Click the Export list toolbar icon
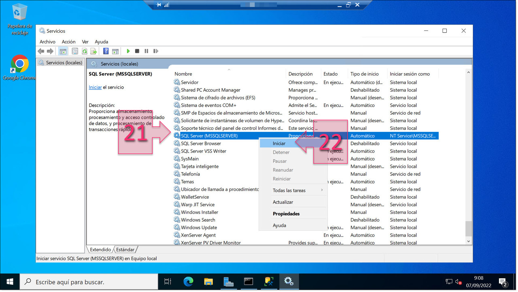518x292 pixels. [x=93, y=51]
